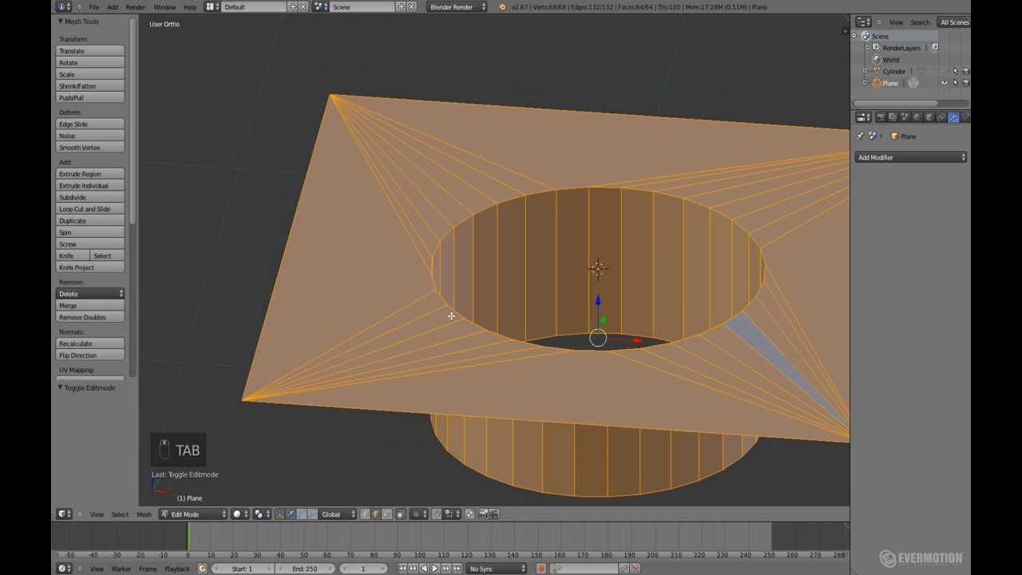This screenshot has width=1022, height=575.
Task: Open the timeline editor type icon
Action: 65,569
